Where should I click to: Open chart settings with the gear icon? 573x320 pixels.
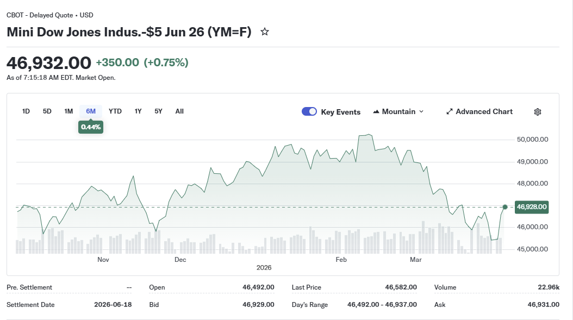coord(538,111)
